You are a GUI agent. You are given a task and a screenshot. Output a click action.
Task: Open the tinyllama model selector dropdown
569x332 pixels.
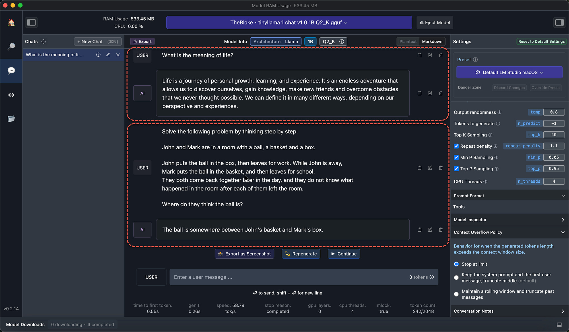click(288, 22)
